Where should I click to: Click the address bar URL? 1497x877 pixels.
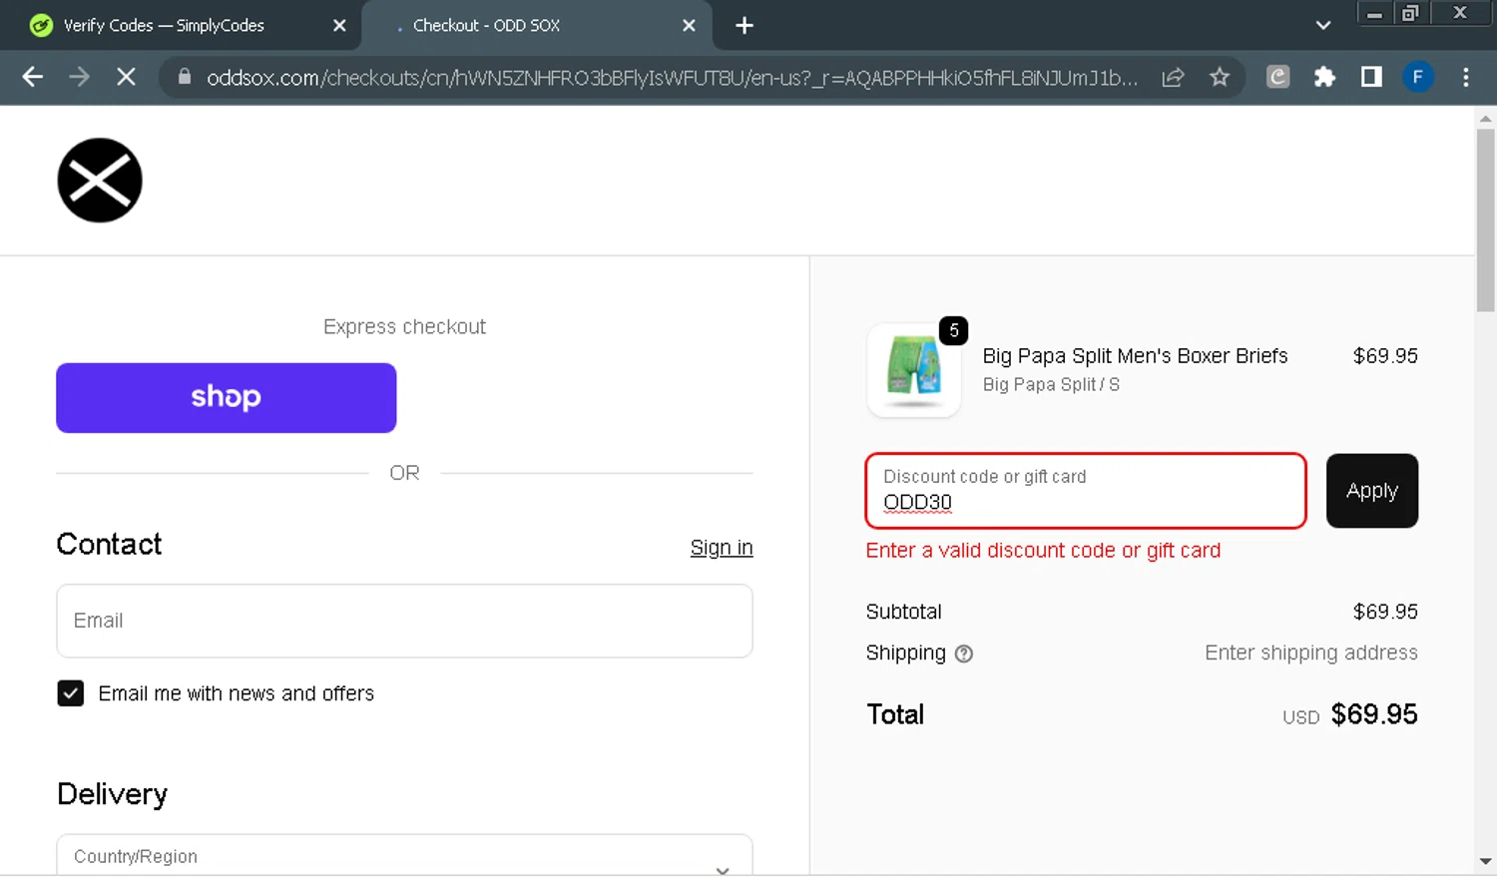[671, 77]
